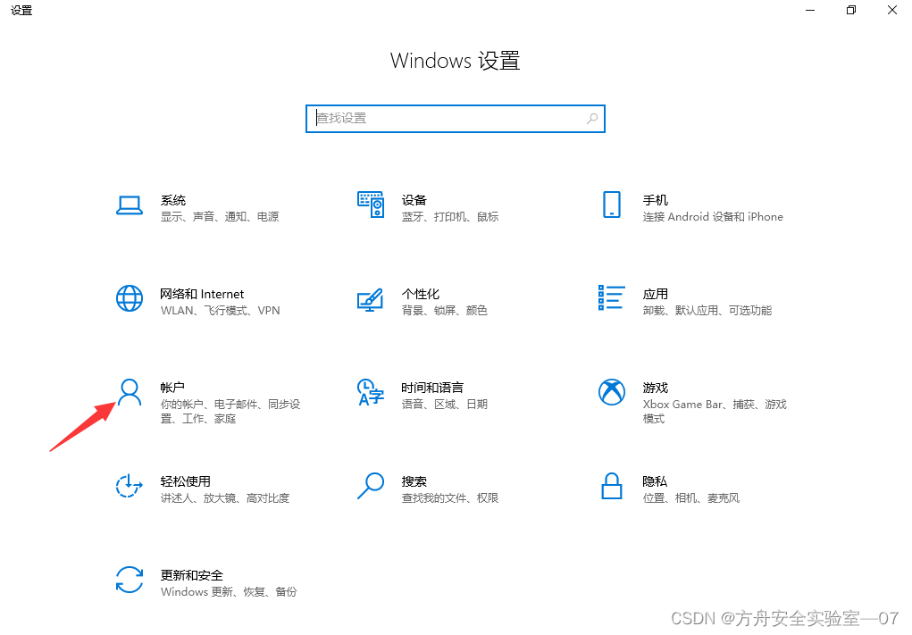This screenshot has height=635, width=912.
Task: Select the 时间和语言 heading text
Action: coord(432,388)
